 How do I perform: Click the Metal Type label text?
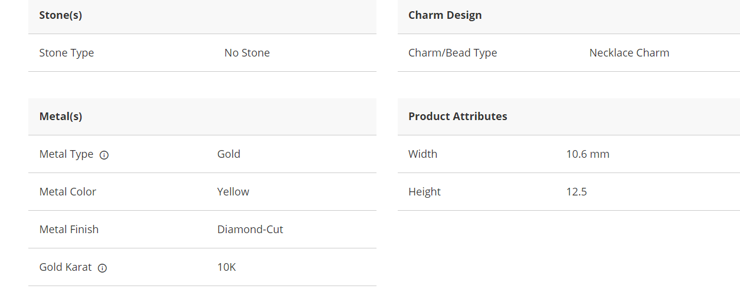click(66, 154)
